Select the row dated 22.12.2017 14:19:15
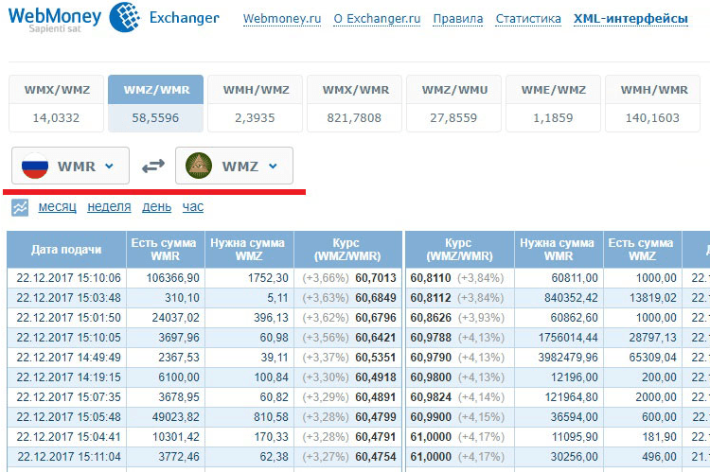Screen dimensions: 710x473 (x=204, y=377)
